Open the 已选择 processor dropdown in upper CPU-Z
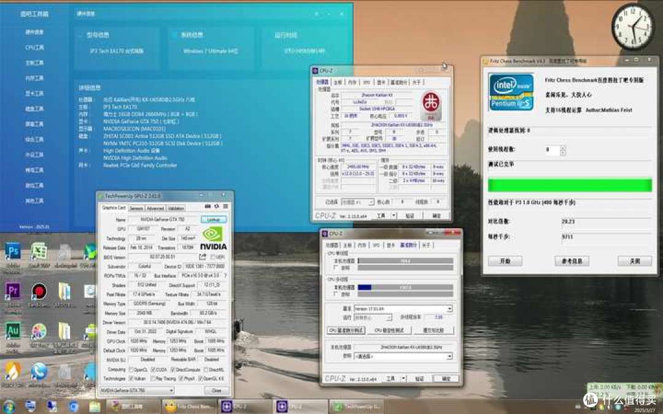Viewport: 663px width, 414px height. click(x=357, y=202)
